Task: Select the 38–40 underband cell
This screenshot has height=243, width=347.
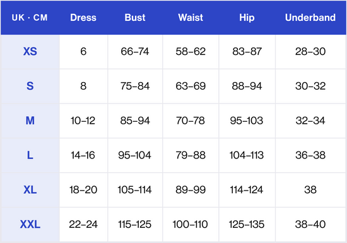Action: pyautogui.click(x=310, y=224)
